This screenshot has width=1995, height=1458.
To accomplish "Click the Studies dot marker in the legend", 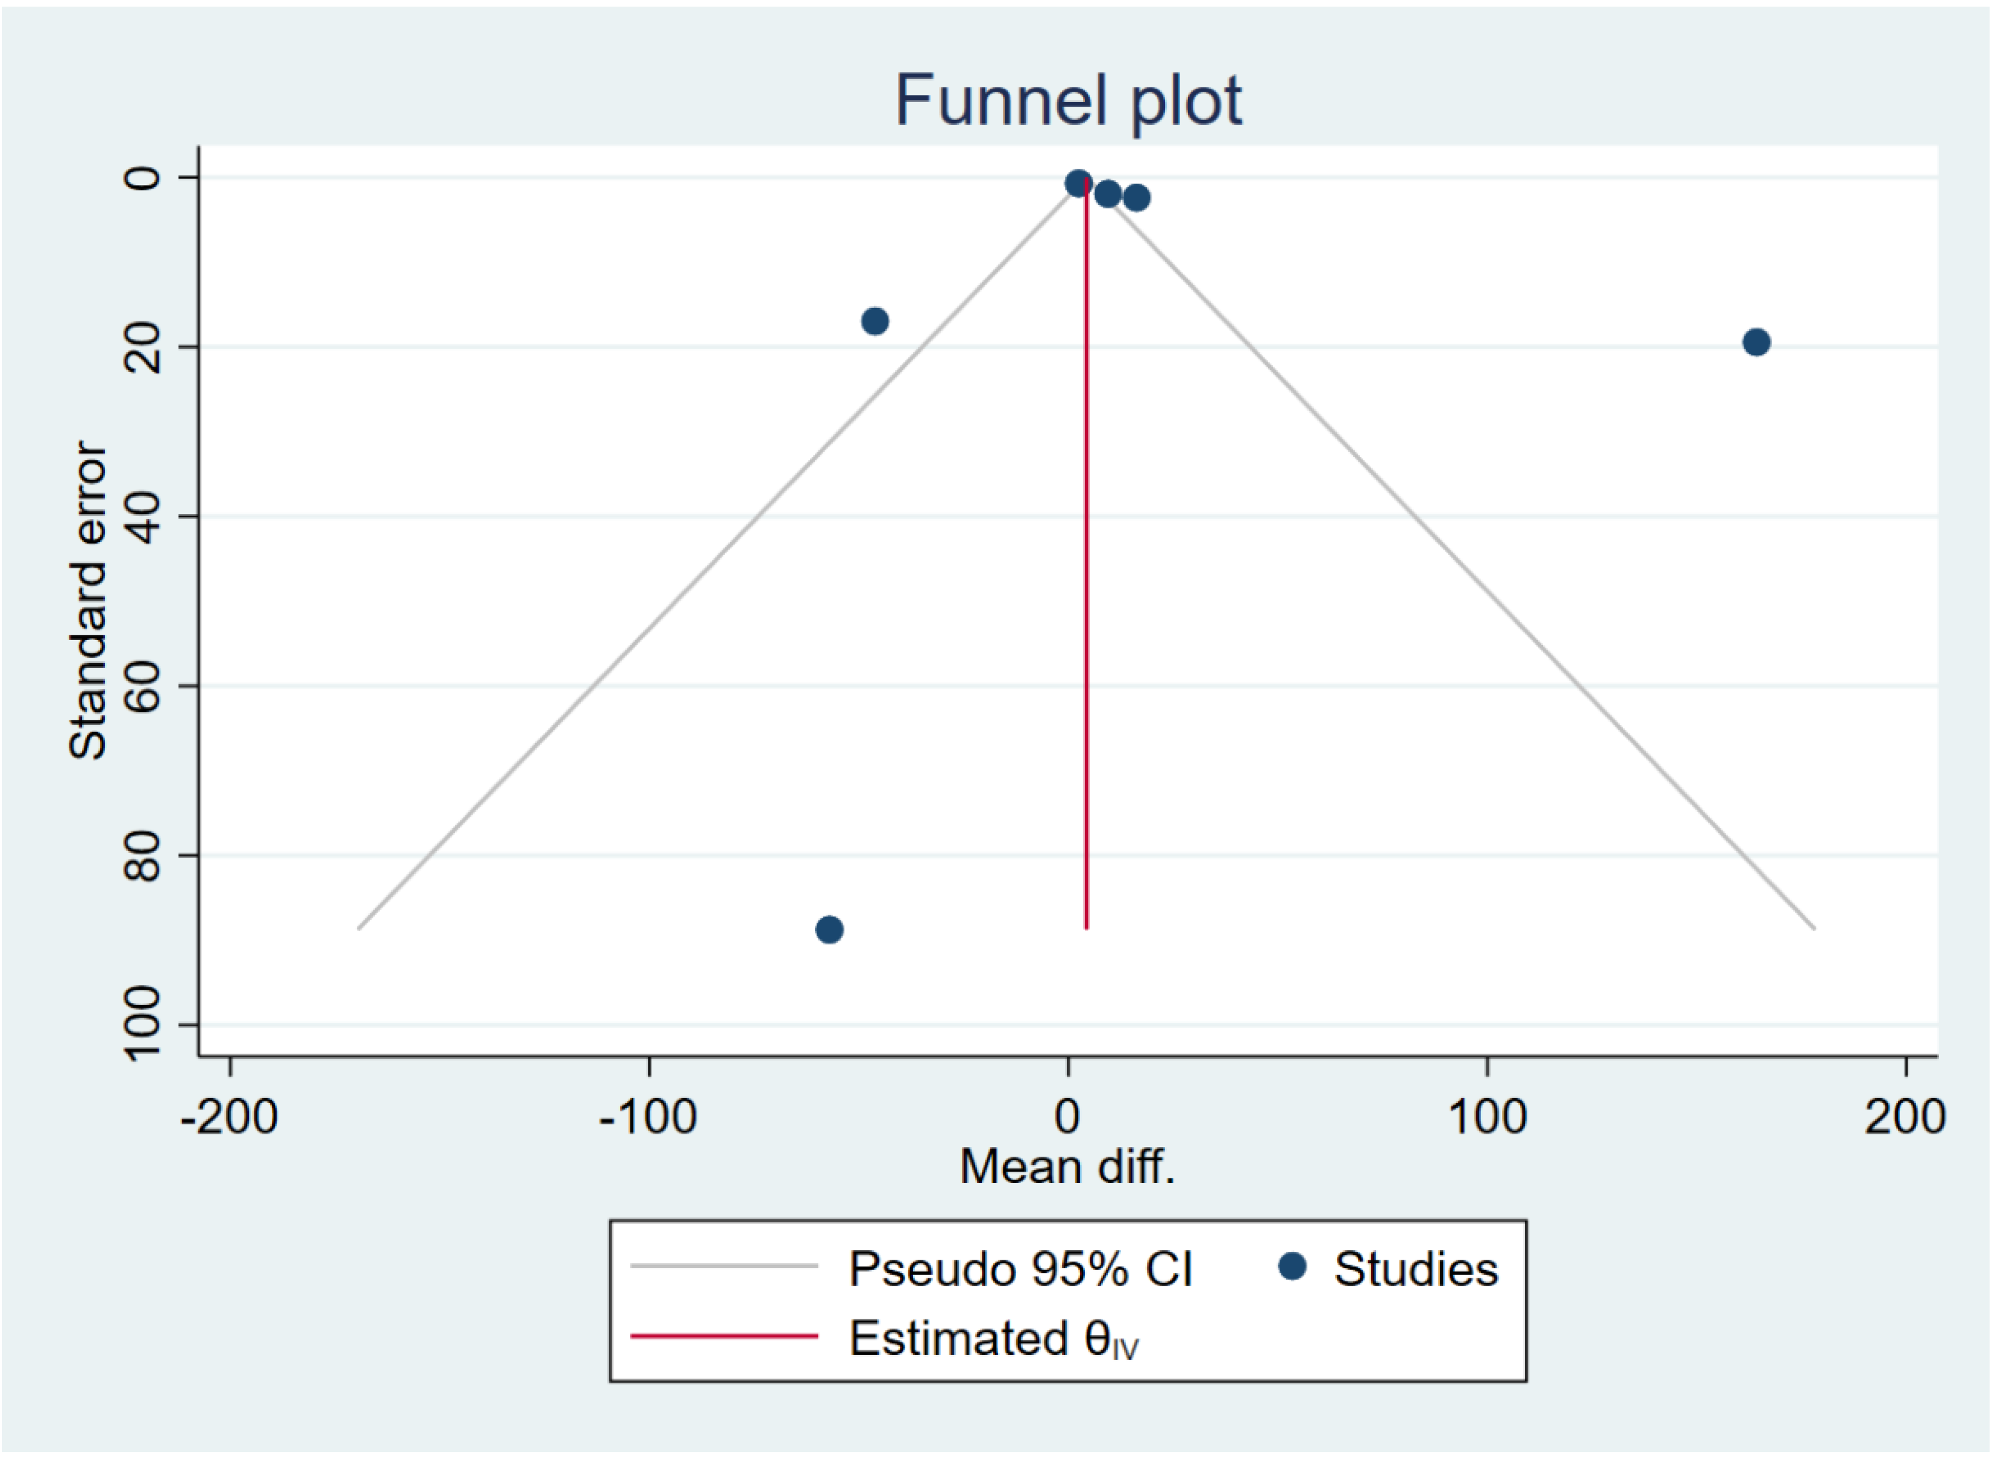I will click(1292, 1268).
